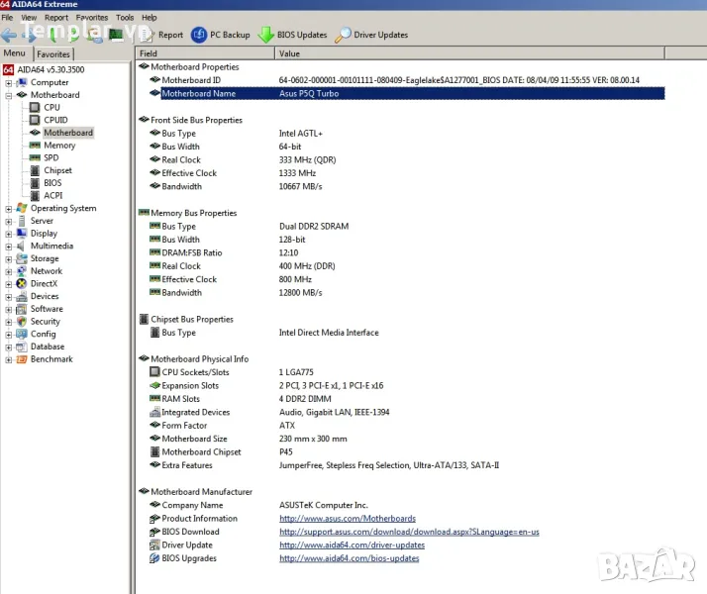
Task: Click the Benchmark icon in the tree
Action: (x=22, y=358)
